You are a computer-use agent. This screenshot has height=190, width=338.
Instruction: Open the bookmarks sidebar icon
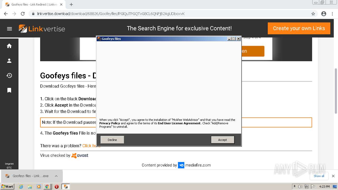tap(9, 90)
